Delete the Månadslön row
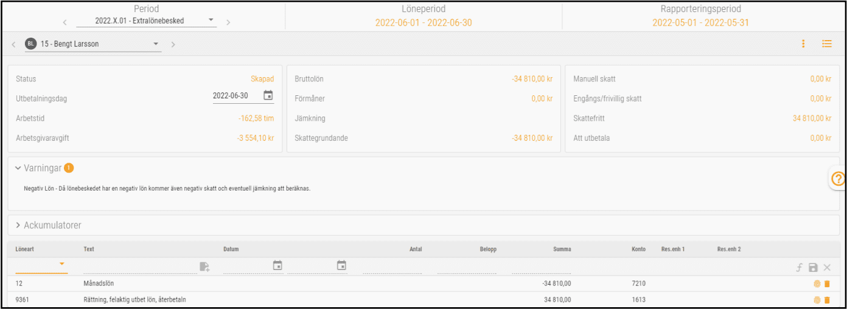Viewport: 847px width, 309px height. pos(827,284)
